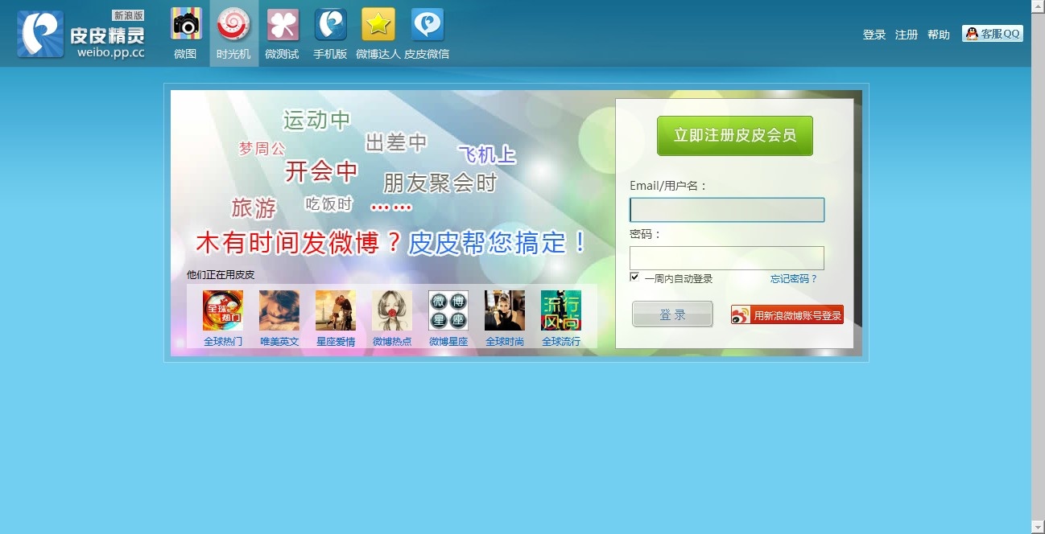This screenshot has width=1045, height=534.
Task: Open the 全球热门 thumbnail image
Action: 223,310
